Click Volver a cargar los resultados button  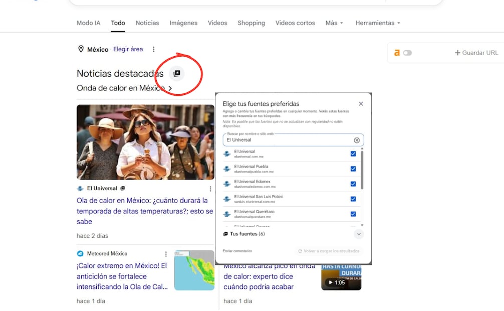point(329,251)
